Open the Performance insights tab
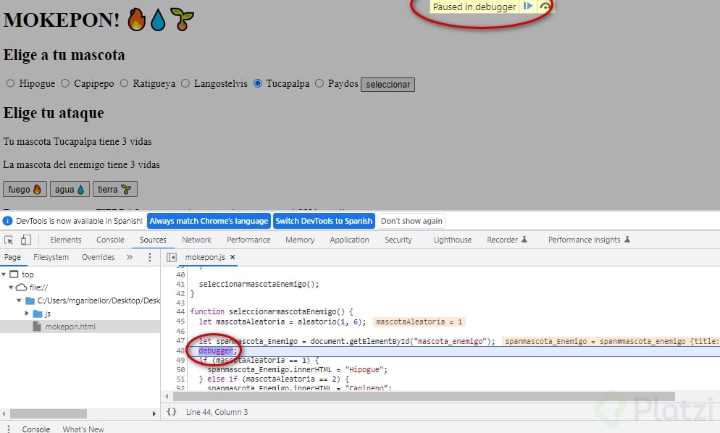This screenshot has height=433, width=720. [x=589, y=240]
